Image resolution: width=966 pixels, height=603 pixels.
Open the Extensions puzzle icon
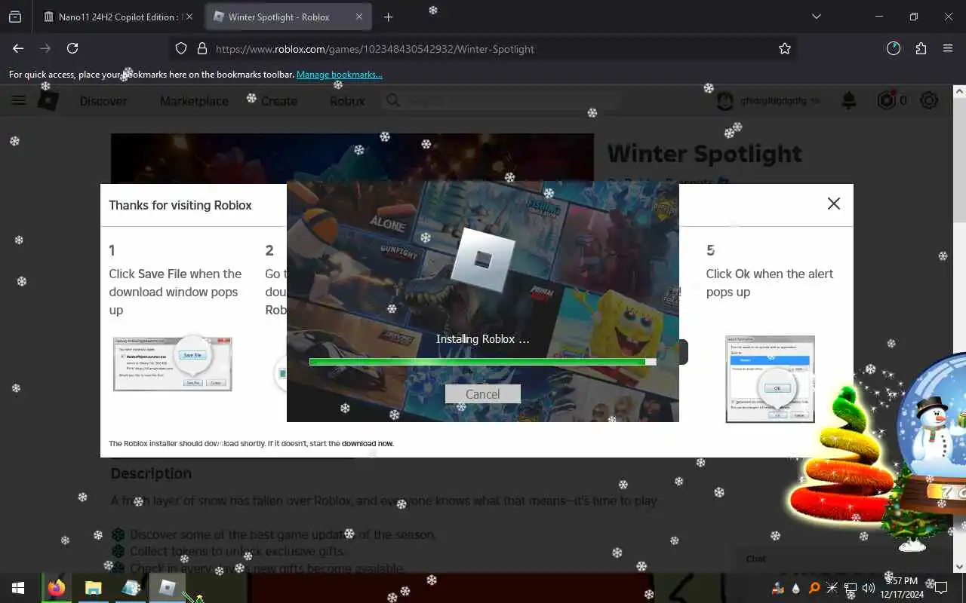pyautogui.click(x=921, y=48)
